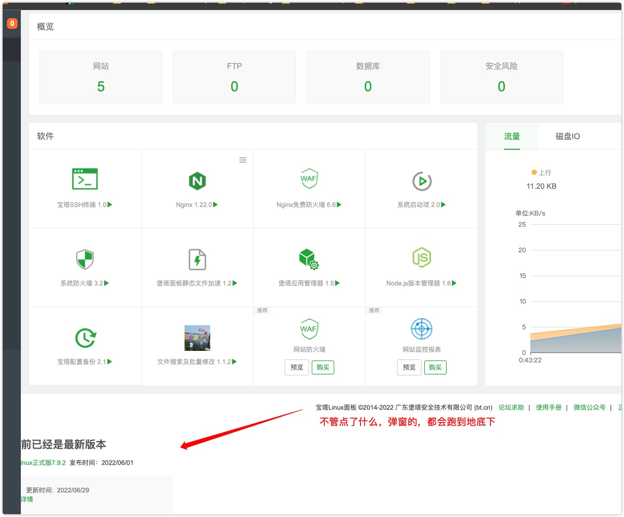Open the 系统启动项 play-circle icon

pyautogui.click(x=422, y=182)
